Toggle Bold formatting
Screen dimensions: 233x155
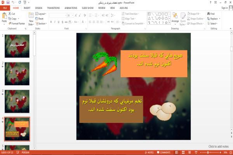51,22
